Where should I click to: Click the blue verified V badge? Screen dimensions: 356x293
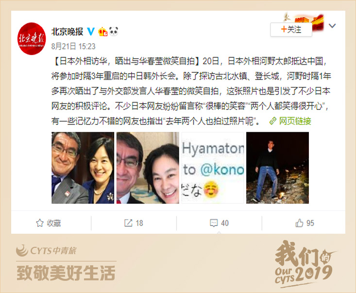(x=91, y=32)
